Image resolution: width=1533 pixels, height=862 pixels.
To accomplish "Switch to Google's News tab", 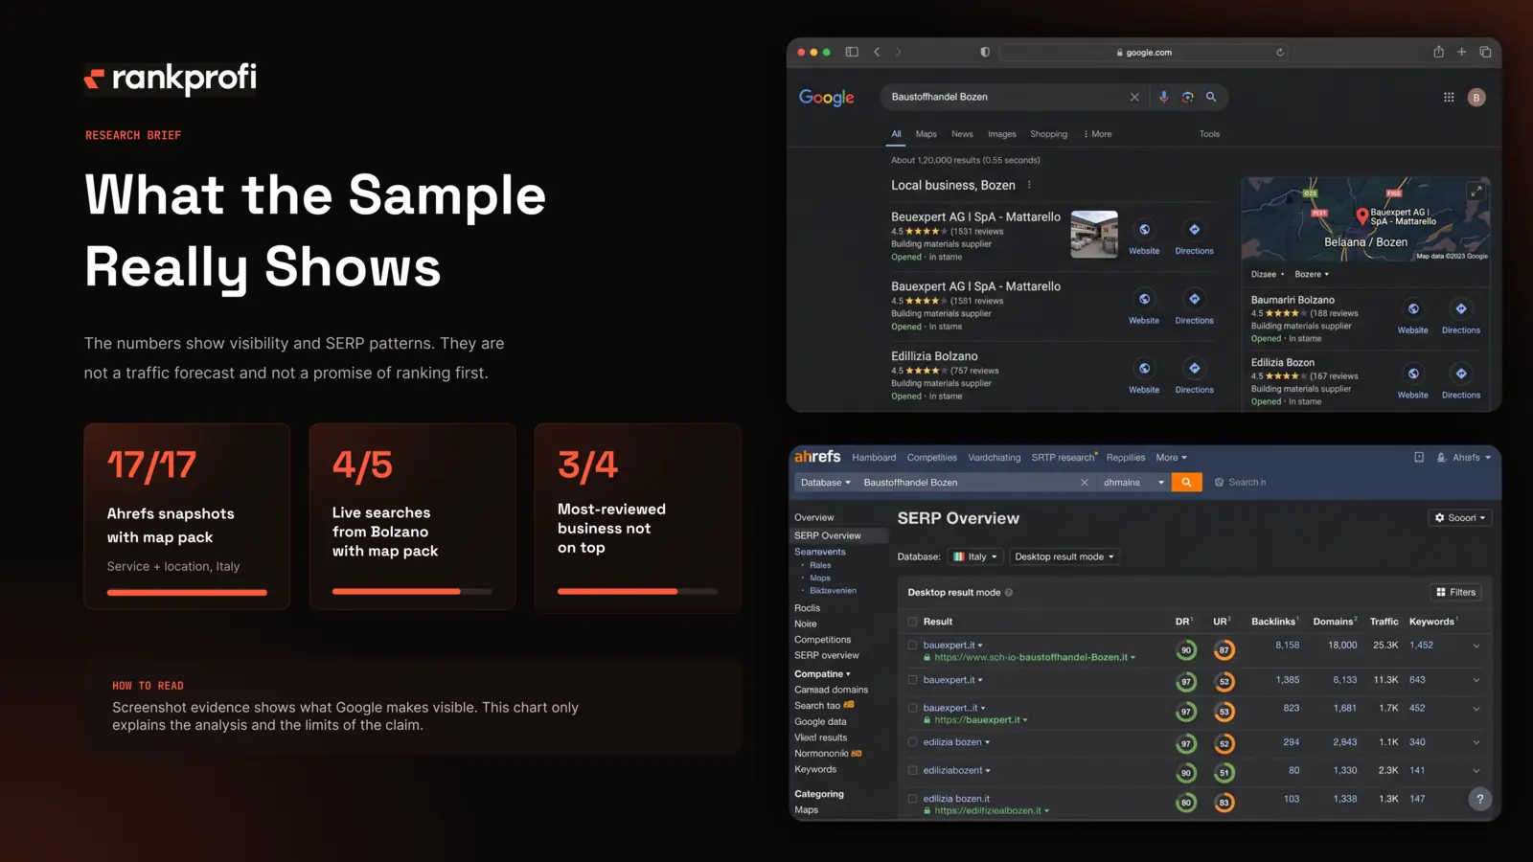I will click(x=962, y=134).
